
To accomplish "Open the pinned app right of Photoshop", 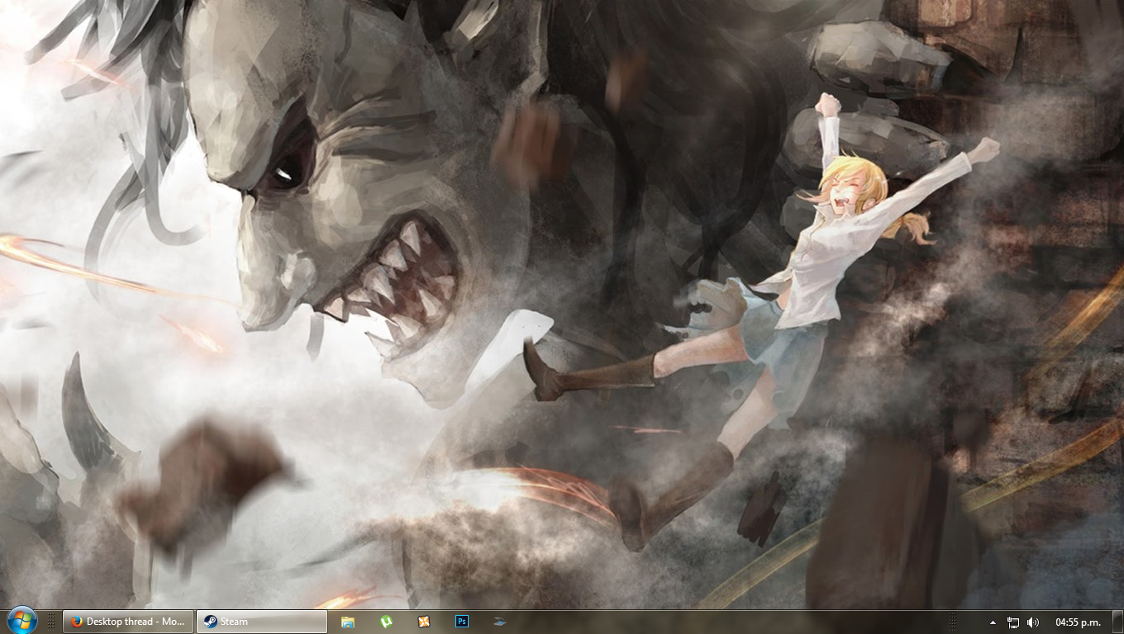I will [x=499, y=622].
